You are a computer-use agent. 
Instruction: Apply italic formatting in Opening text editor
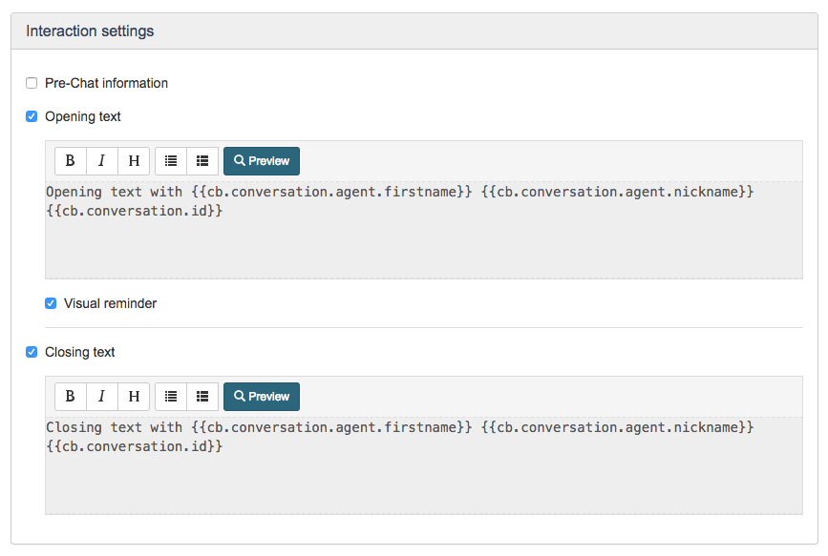coord(101,160)
